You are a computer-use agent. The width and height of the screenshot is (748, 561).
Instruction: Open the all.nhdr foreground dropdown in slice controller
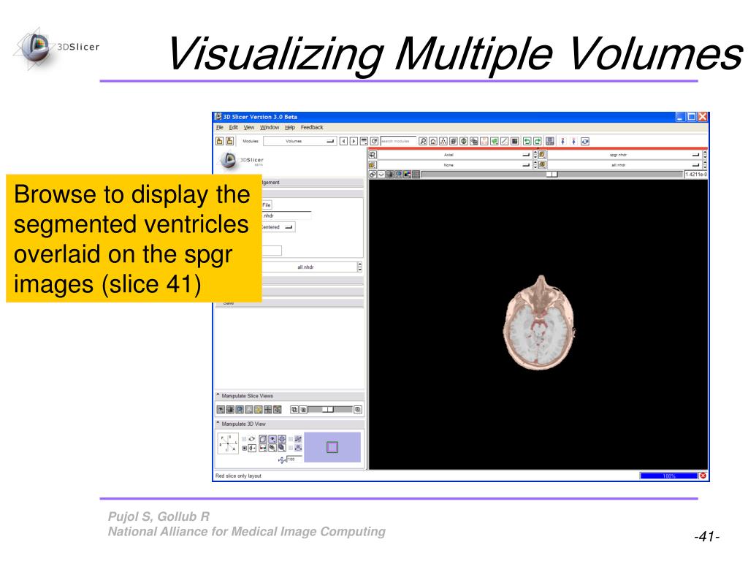(624, 165)
